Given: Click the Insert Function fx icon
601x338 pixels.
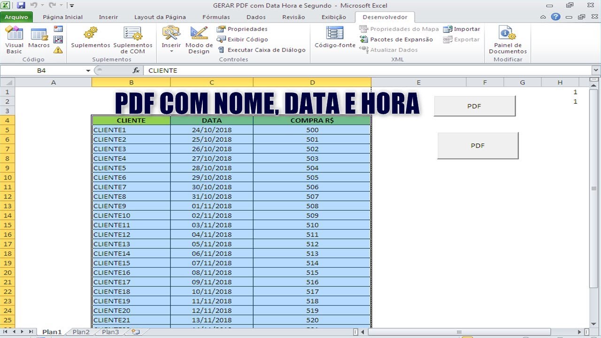Looking at the screenshot, I should coord(136,70).
